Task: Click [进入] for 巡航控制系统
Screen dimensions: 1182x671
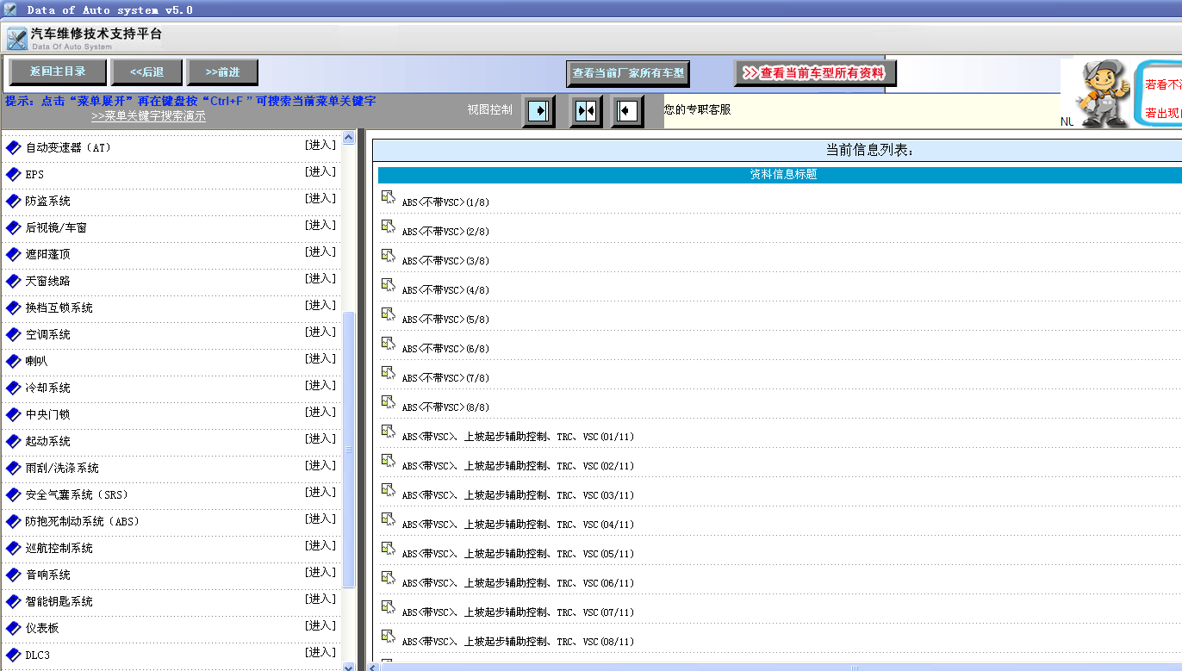Action: 320,545
